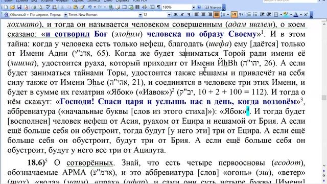Click the vertical scrollbar thumb

324,98
